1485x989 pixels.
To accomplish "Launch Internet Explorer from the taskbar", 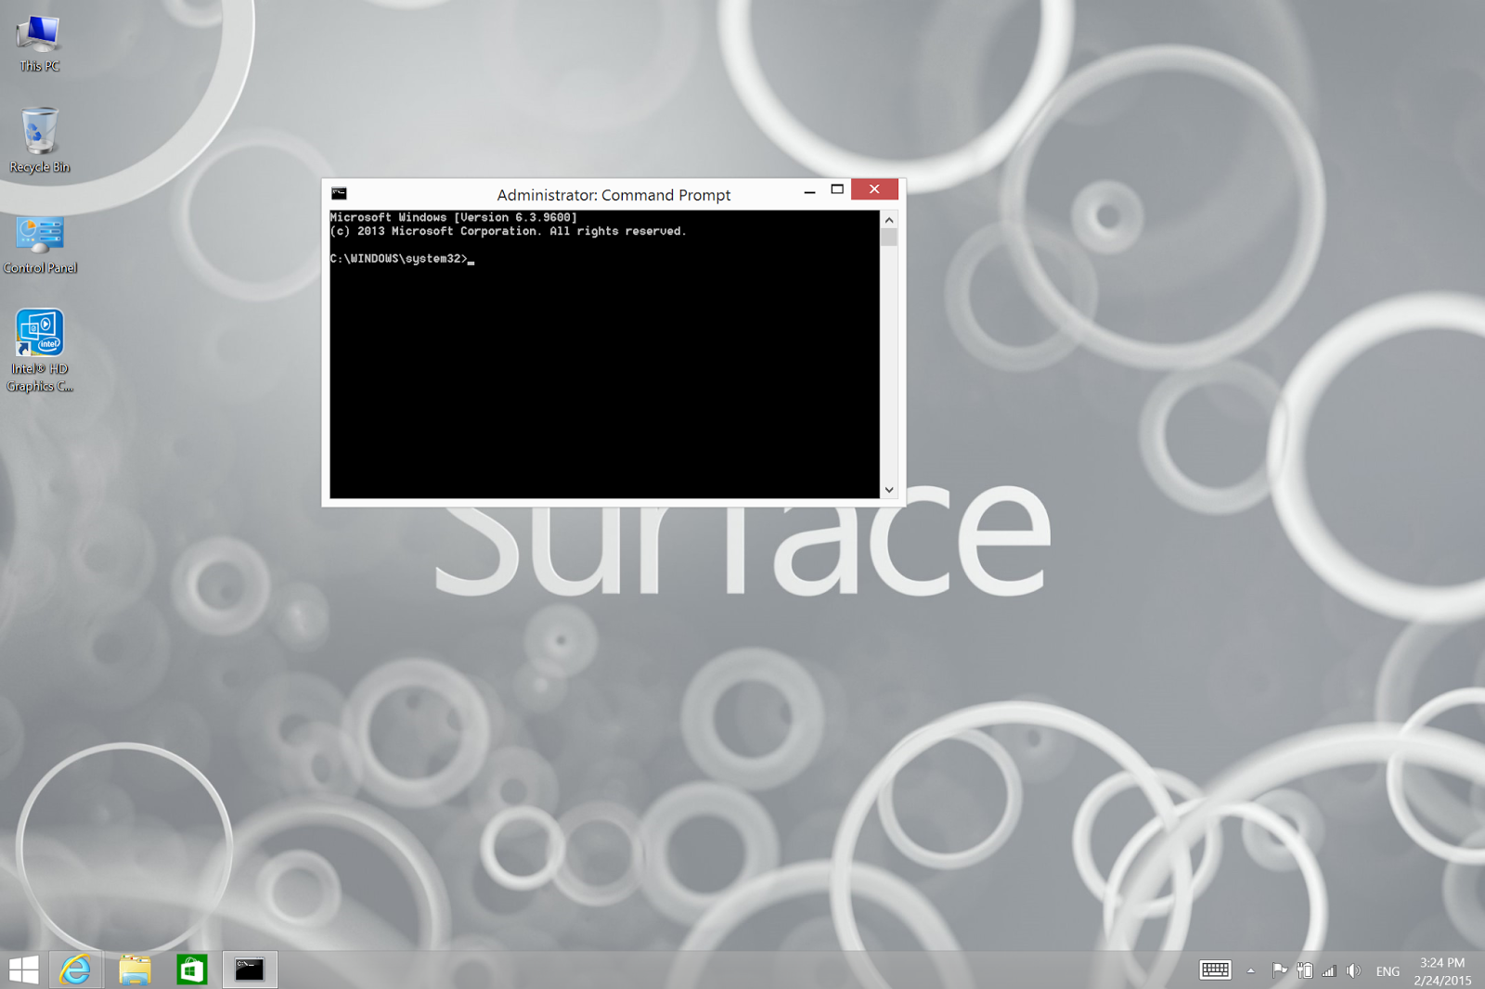I will (75, 970).
